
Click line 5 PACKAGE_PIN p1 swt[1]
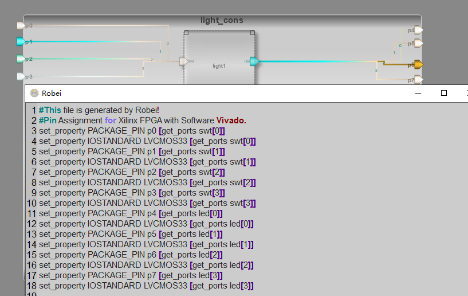click(132, 151)
